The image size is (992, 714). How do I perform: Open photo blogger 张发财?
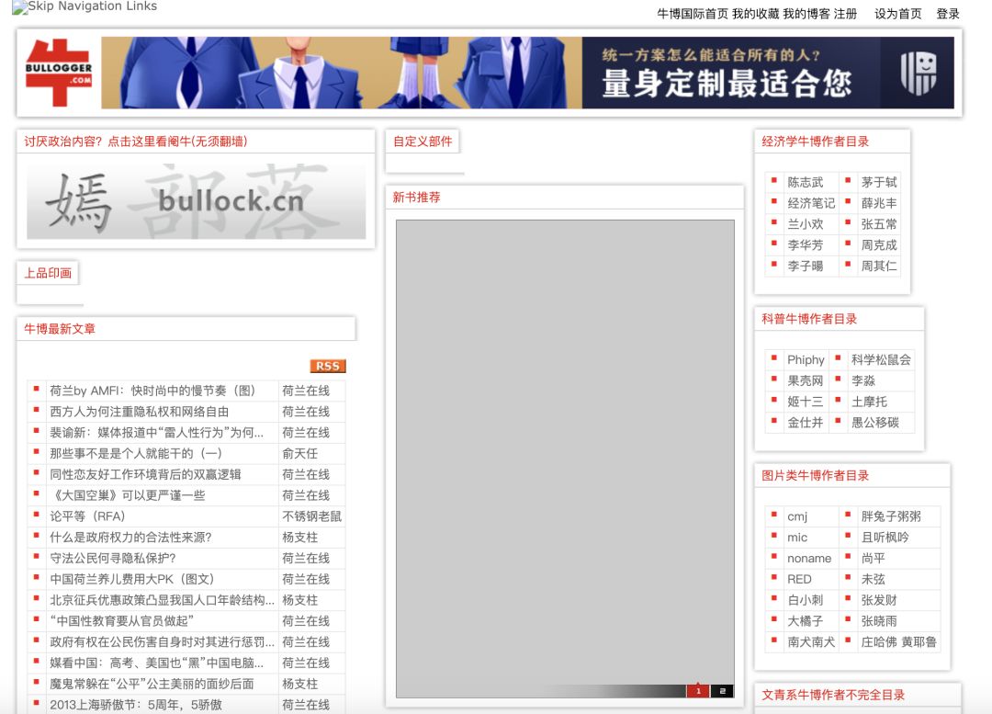pyautogui.click(x=879, y=600)
